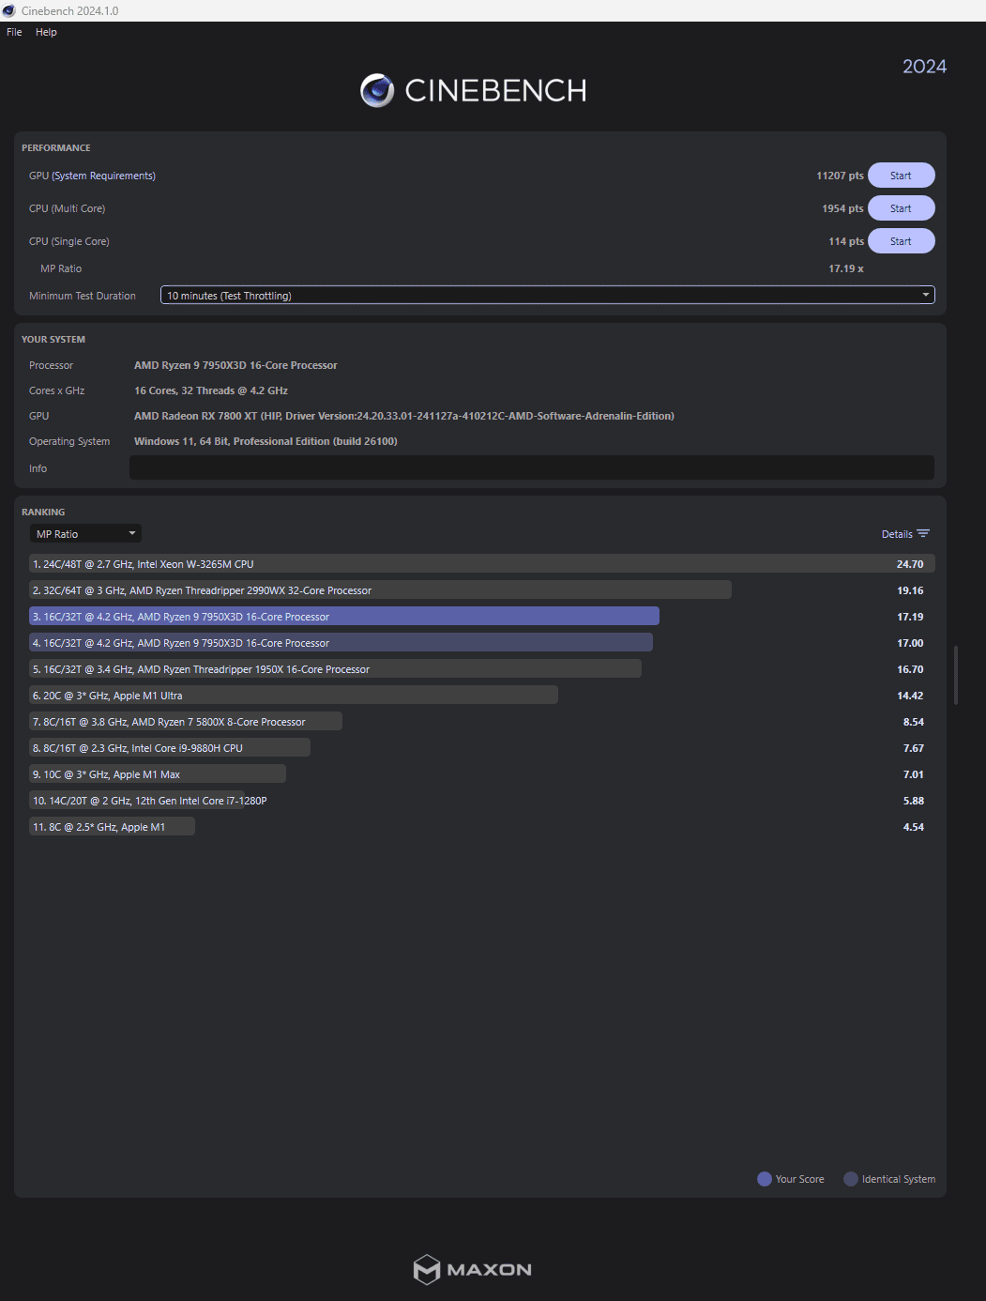Screen dimensions: 986x1301
Task: Select the Intel Core i7-1280P ranking row
Action: [x=482, y=801]
